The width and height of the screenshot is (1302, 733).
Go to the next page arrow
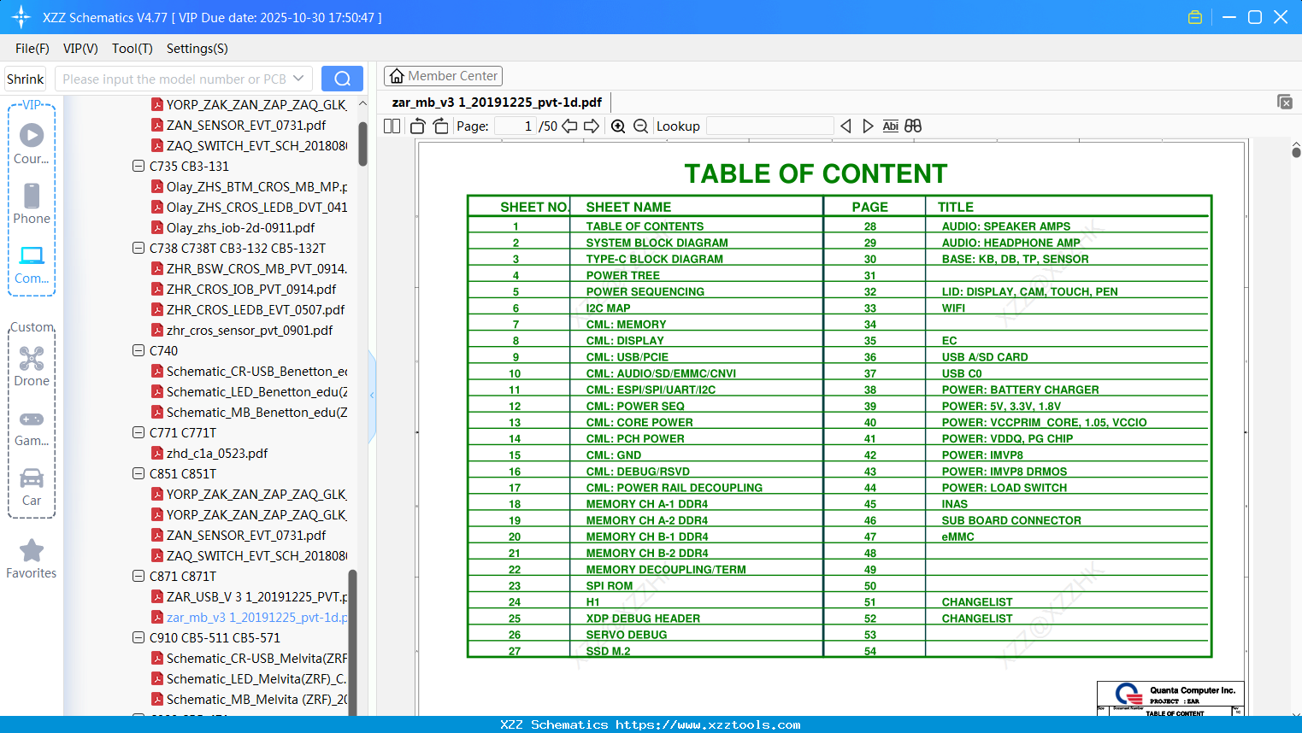(592, 126)
